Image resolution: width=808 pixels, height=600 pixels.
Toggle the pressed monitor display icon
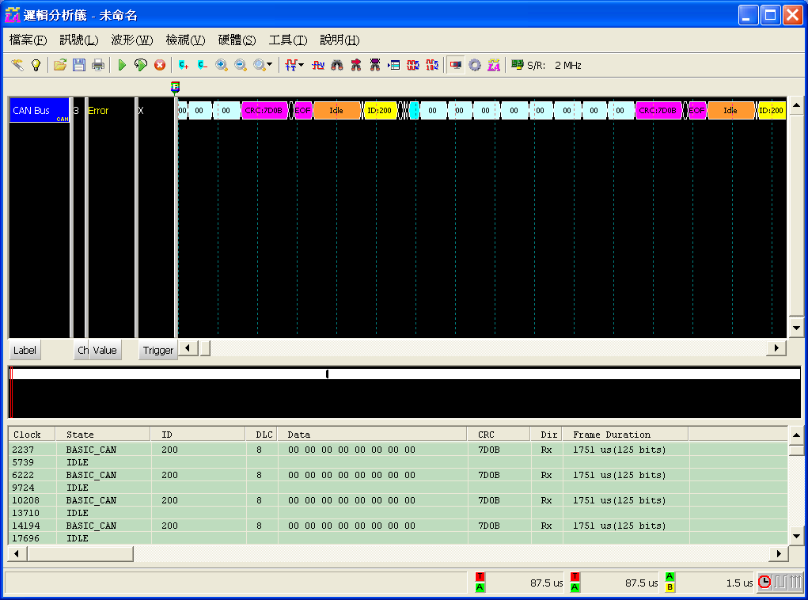(x=456, y=65)
